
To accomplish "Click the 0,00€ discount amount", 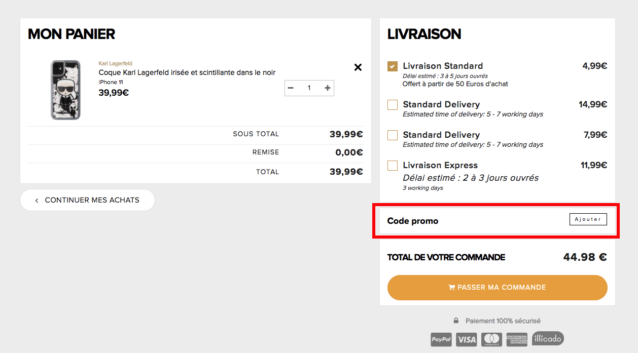I will point(349,152).
